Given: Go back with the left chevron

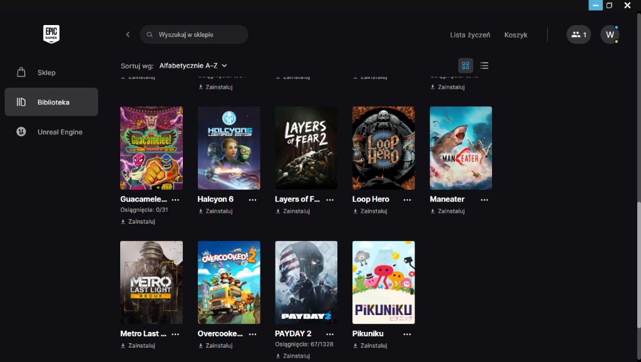Looking at the screenshot, I should [x=128, y=34].
